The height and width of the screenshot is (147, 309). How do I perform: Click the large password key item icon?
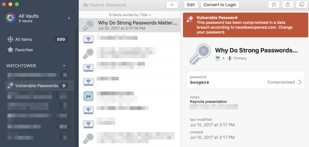(200, 54)
